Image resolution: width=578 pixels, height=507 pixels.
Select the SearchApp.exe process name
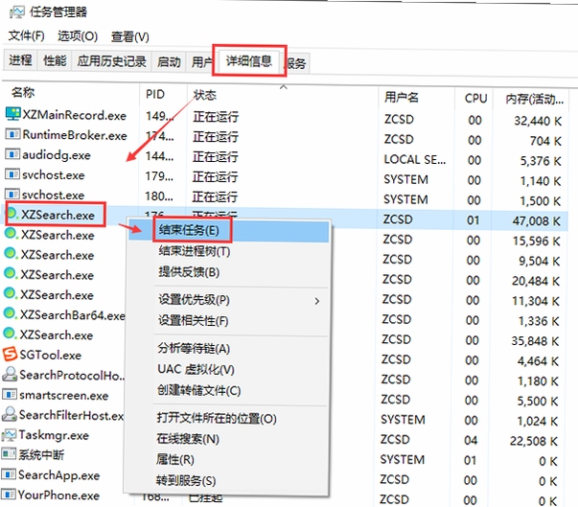tap(59, 475)
